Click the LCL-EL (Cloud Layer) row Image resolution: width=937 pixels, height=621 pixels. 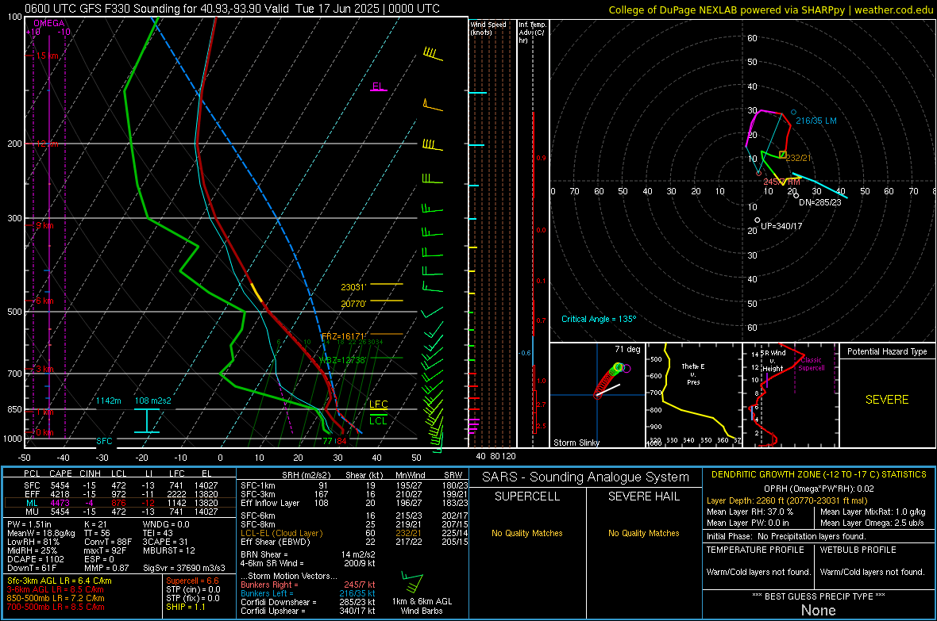tap(354, 533)
